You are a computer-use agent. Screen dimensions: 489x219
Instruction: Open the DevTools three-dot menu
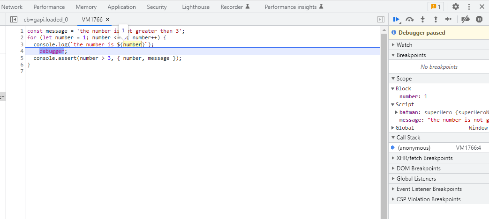[469, 7]
